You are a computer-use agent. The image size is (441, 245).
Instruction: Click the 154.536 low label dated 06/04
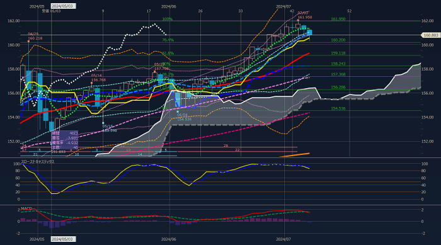[184, 119]
